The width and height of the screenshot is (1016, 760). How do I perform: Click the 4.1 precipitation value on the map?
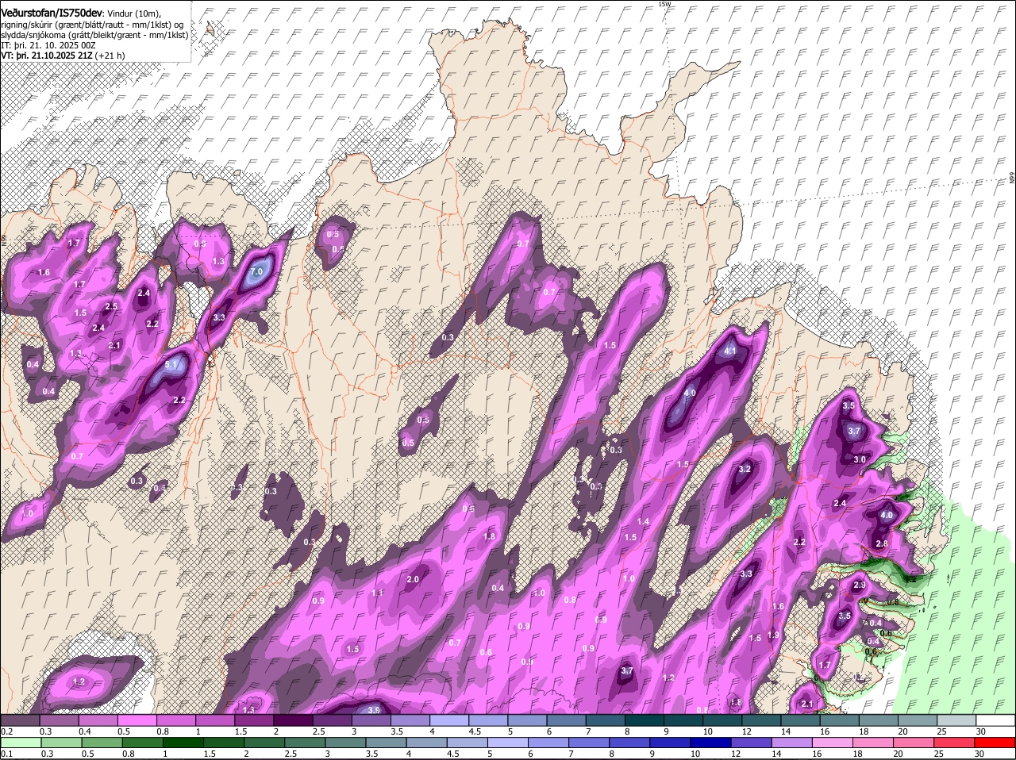tap(731, 351)
